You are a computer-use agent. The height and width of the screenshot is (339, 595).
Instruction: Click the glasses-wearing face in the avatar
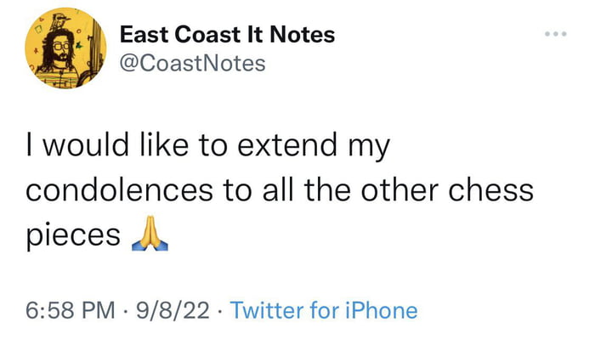point(60,48)
